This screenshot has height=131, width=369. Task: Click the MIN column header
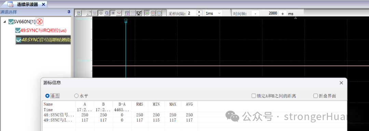[156, 104]
